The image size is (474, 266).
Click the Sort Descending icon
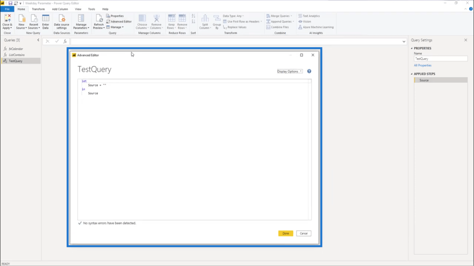[193, 22]
